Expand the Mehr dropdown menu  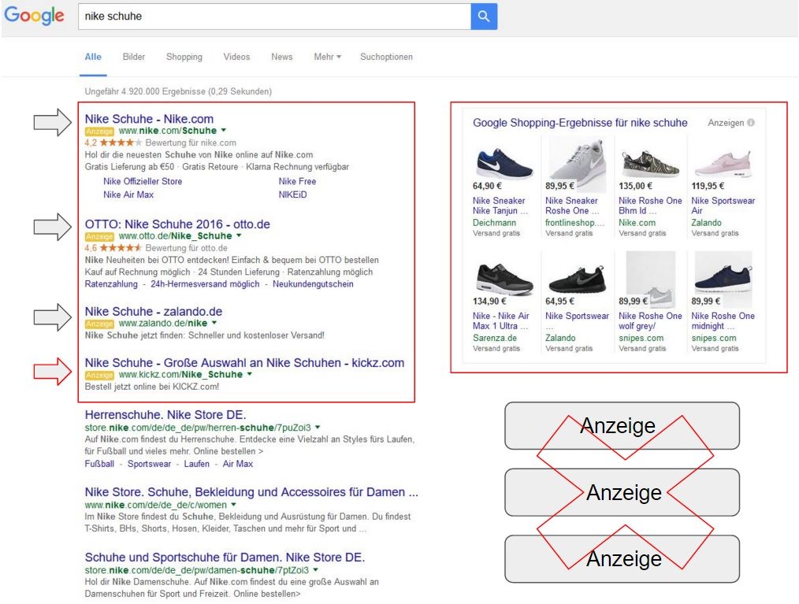click(327, 57)
